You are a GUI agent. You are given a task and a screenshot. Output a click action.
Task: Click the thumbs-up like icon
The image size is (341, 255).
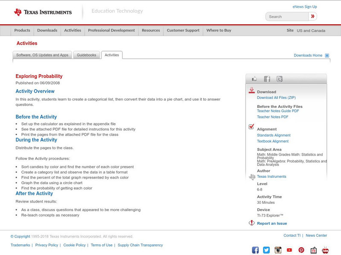(x=254, y=79)
